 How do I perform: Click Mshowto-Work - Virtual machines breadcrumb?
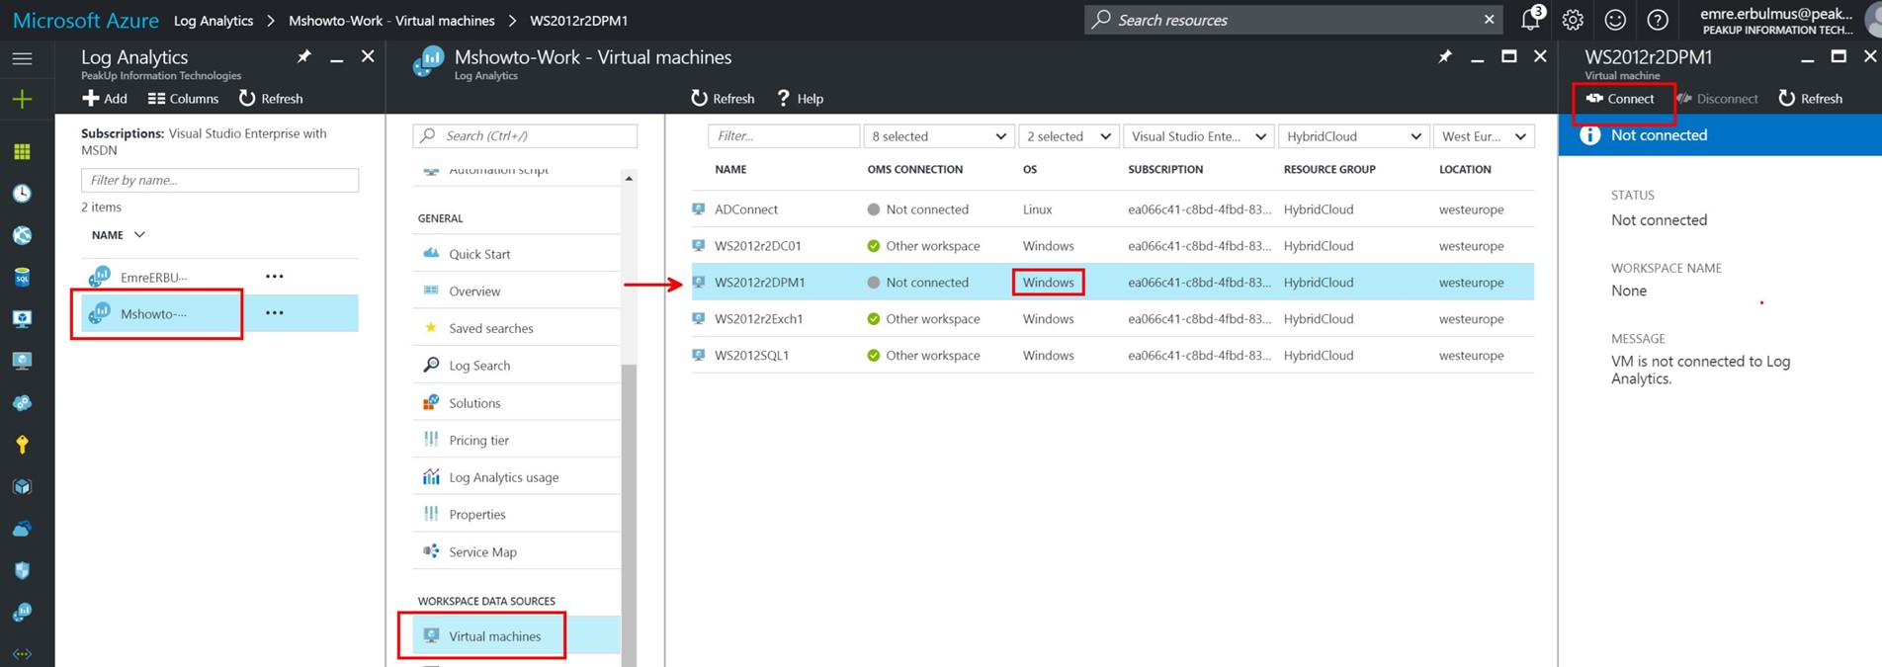pyautogui.click(x=391, y=20)
